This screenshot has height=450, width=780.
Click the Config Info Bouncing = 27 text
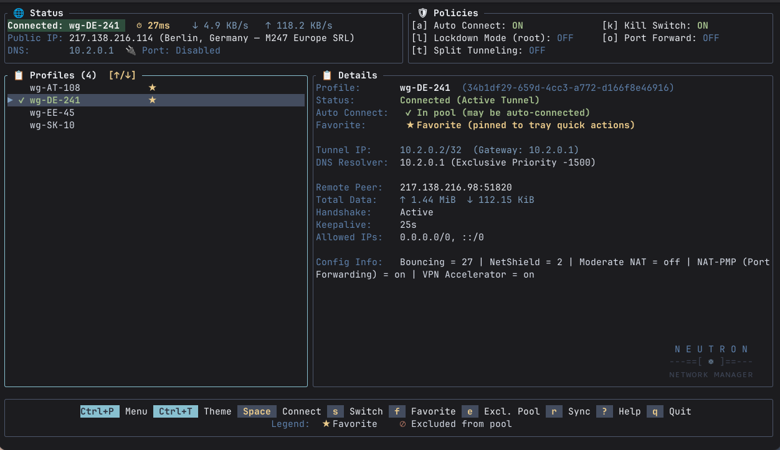(436, 262)
